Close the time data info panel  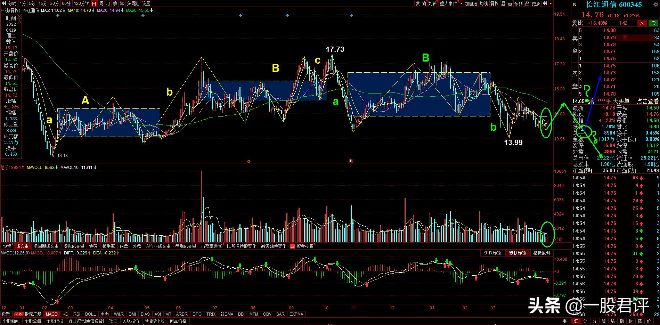(19, 17)
